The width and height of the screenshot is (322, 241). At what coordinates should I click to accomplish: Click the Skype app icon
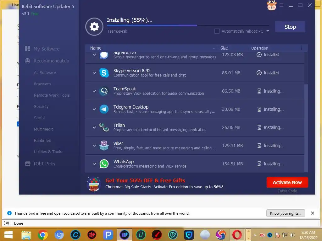coord(104,73)
